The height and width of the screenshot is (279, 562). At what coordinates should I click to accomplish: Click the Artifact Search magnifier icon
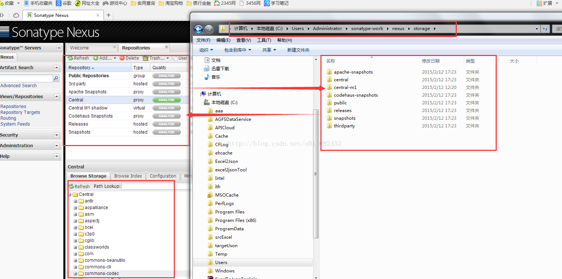[56, 78]
